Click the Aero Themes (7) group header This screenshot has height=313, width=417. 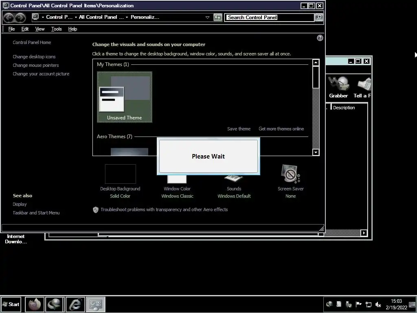tap(114, 137)
